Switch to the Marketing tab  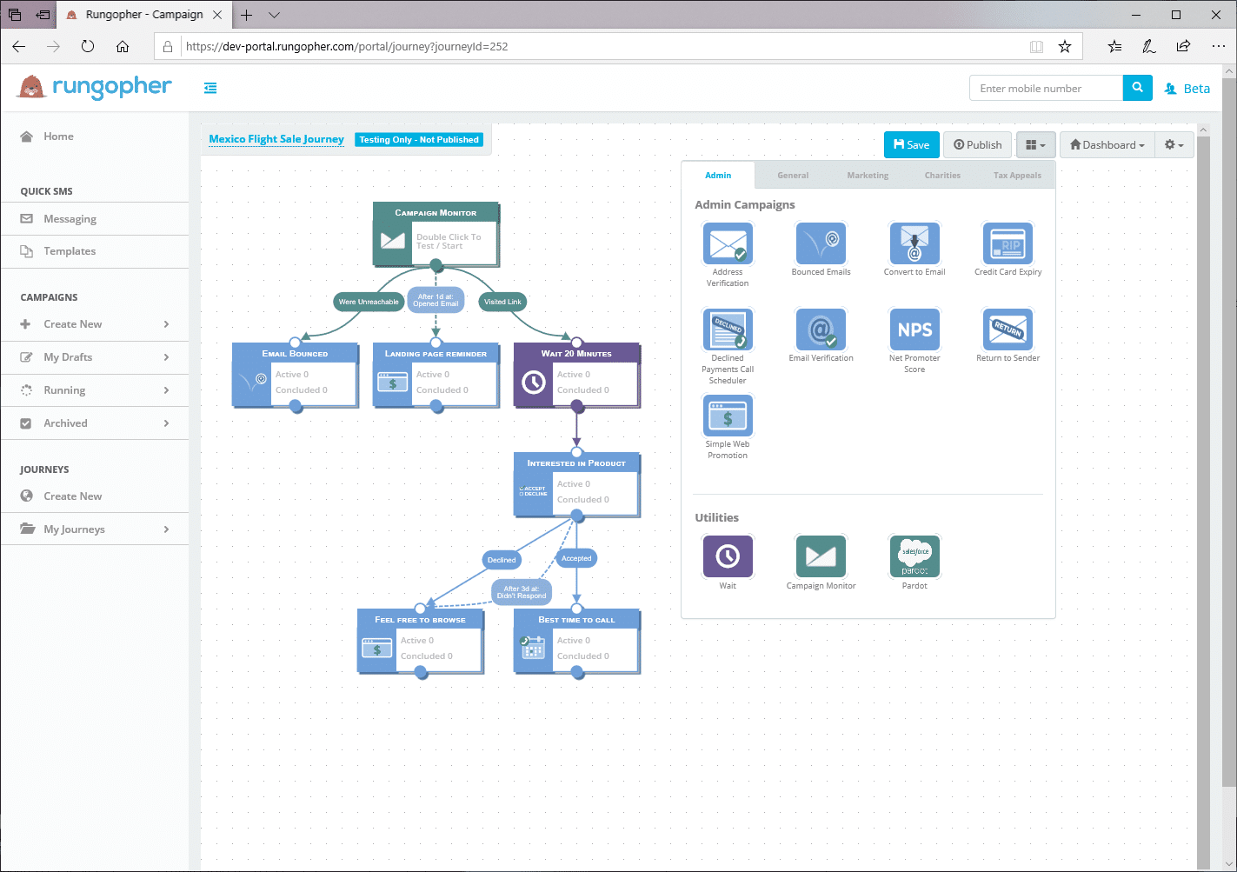868,176
